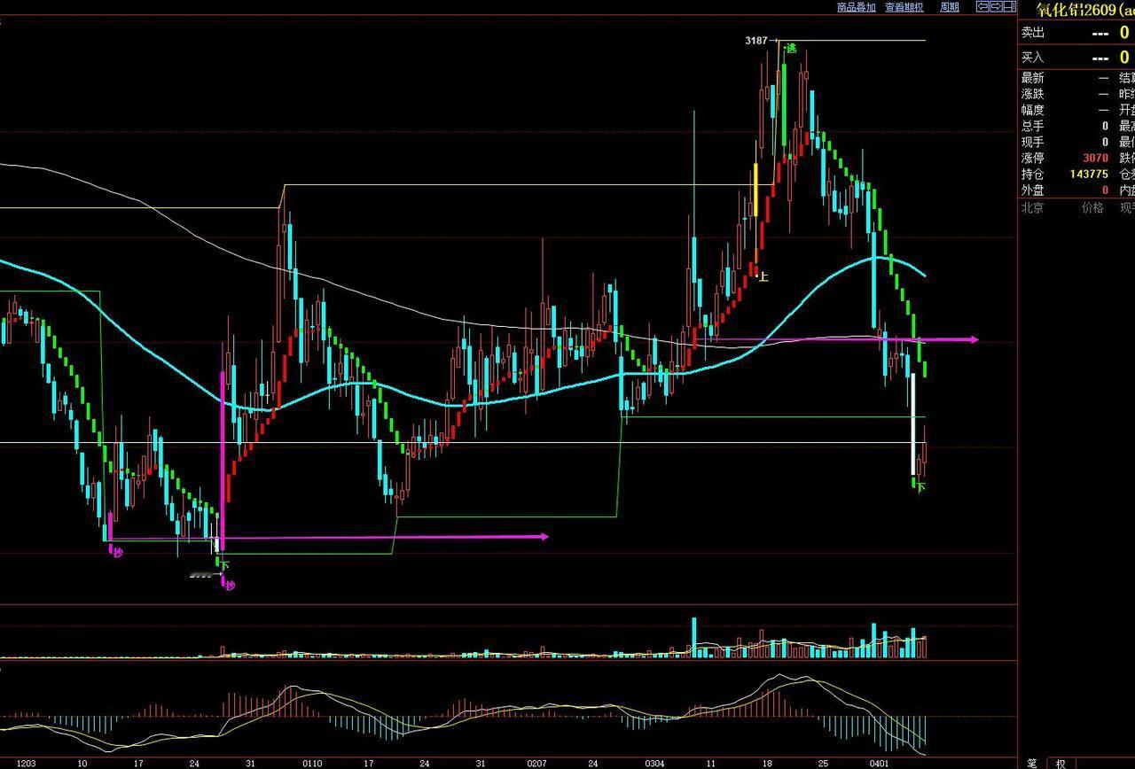The width and height of the screenshot is (1135, 769).
Task: Click the 总手 total volume label
Action: coord(1033,126)
